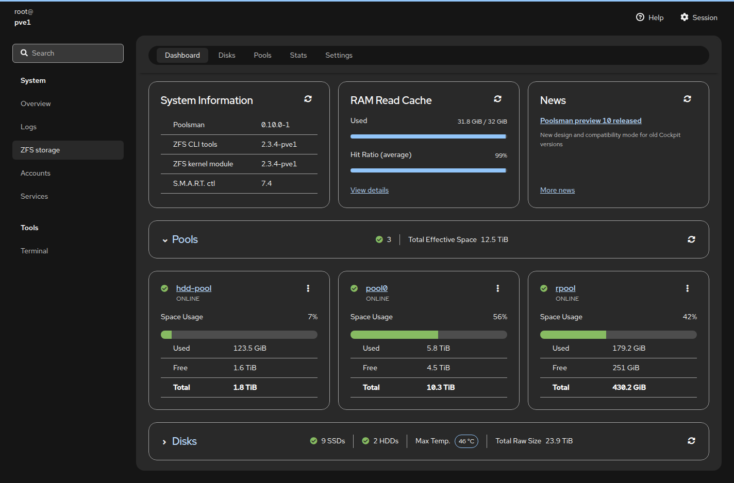This screenshot has width=734, height=483.
Task: Click the pool0 Space Usage bar
Action: (x=428, y=334)
